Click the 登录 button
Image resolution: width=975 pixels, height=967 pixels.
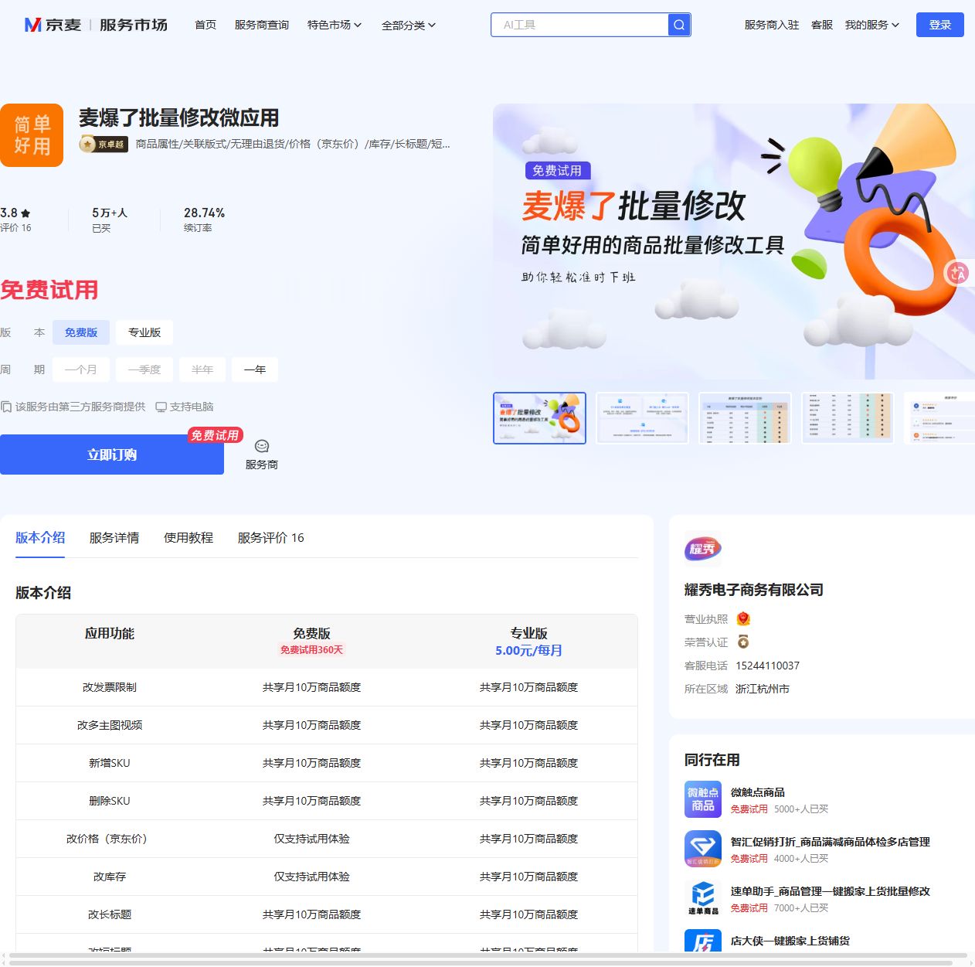click(940, 25)
